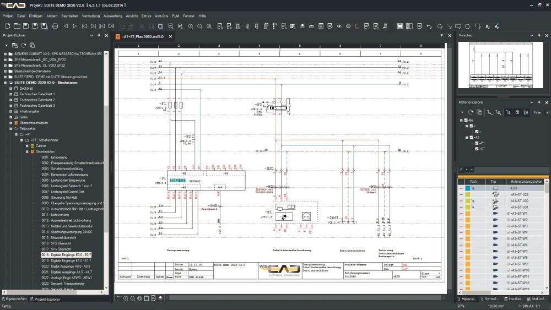Toggle the = checkbox under Alle
Screen dimensions: 551x310
(472, 126)
